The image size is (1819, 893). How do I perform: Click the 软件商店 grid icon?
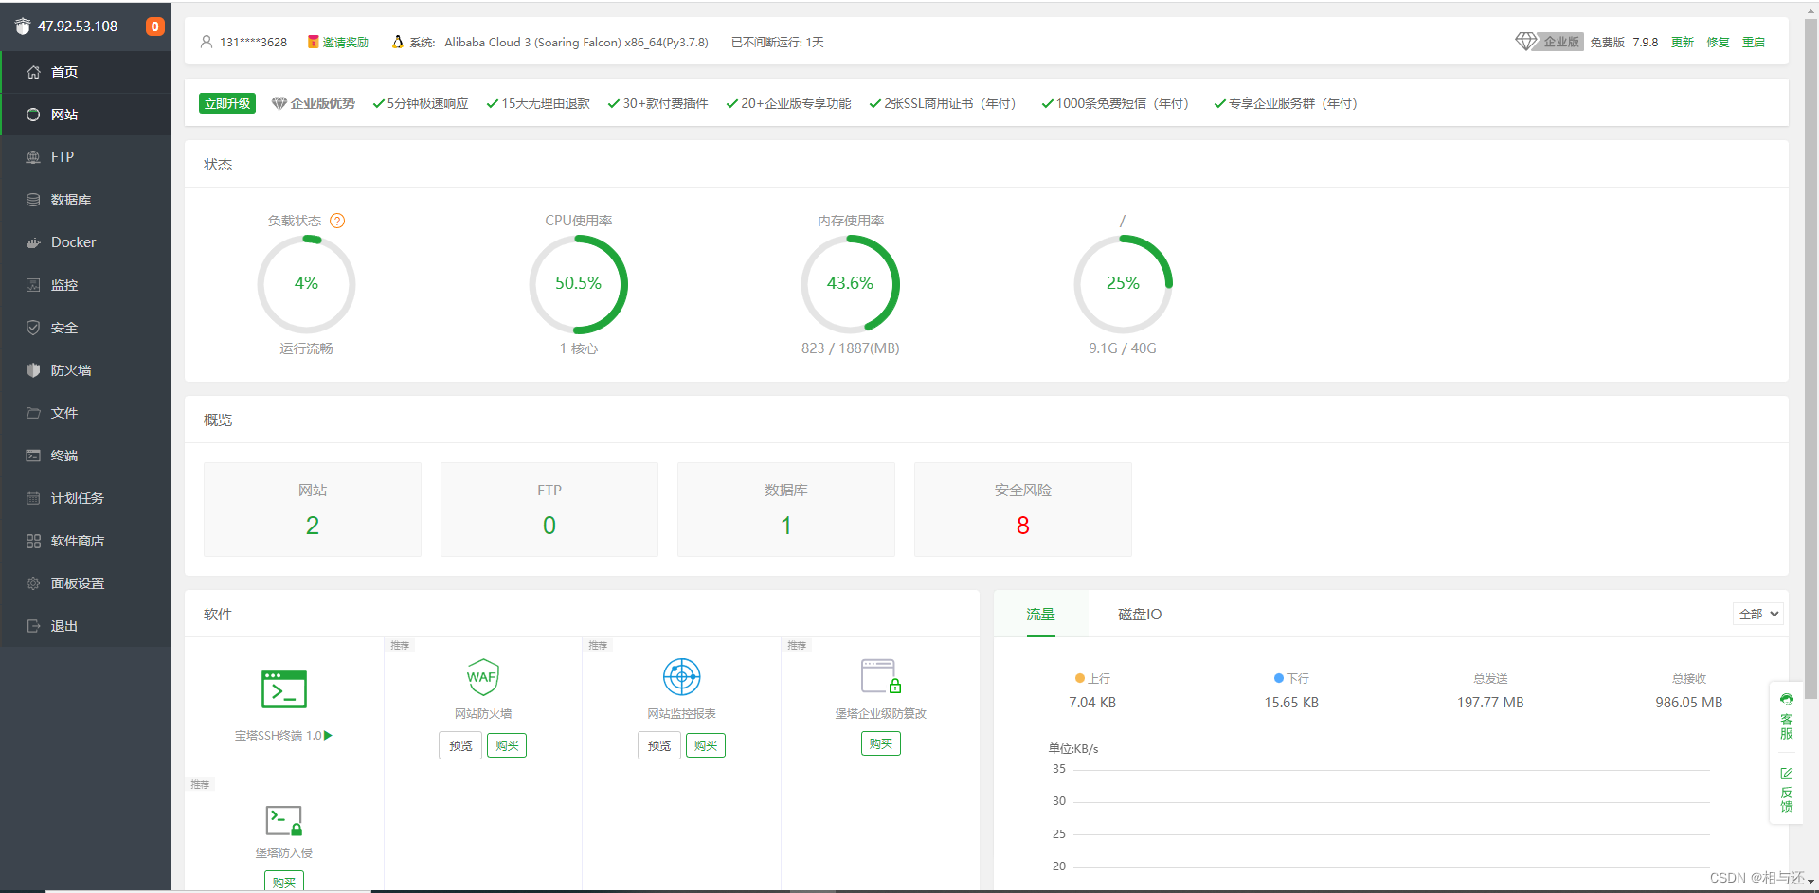point(33,541)
